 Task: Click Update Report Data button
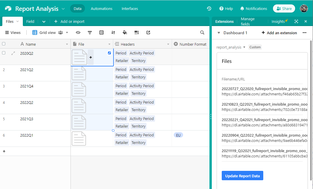(x=242, y=176)
